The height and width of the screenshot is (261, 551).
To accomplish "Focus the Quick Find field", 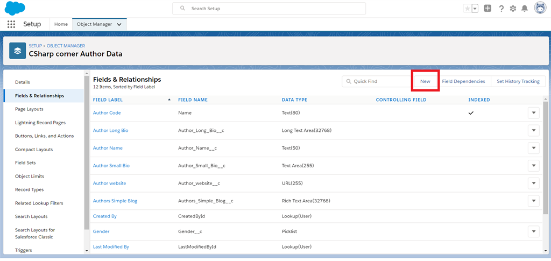I will tap(376, 81).
